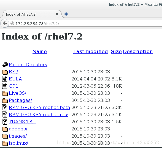Open the TRANS.TBL file link
Image resolution: width=162 pixels, height=148 pixels.
(22, 122)
